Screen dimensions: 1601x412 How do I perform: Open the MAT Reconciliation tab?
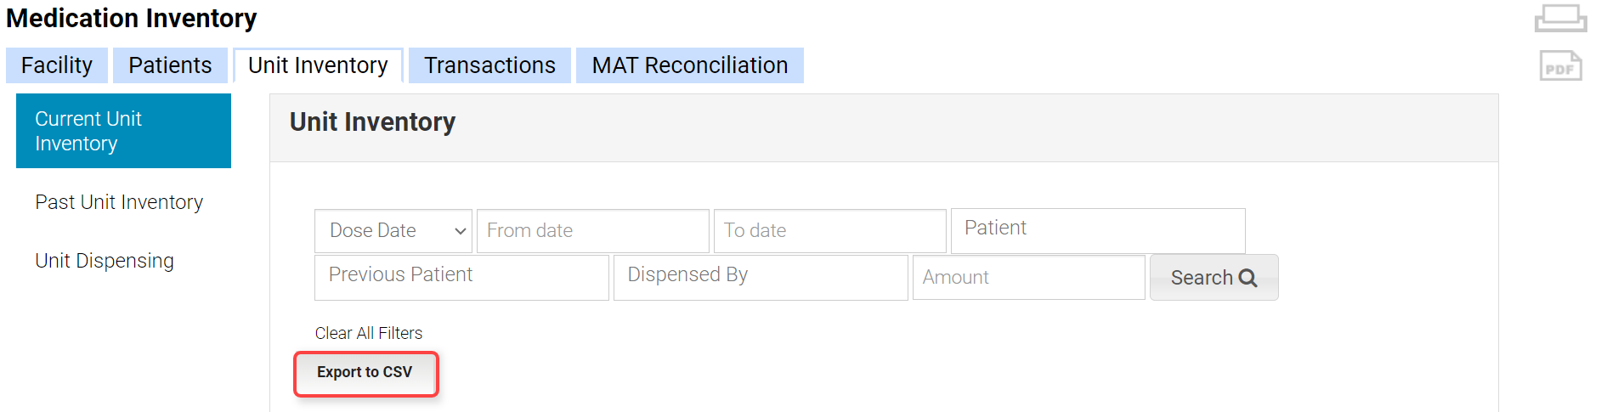pos(689,65)
